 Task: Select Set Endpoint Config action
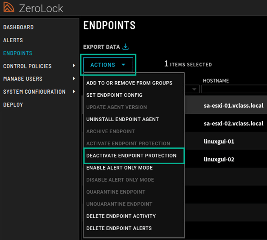coord(114,95)
